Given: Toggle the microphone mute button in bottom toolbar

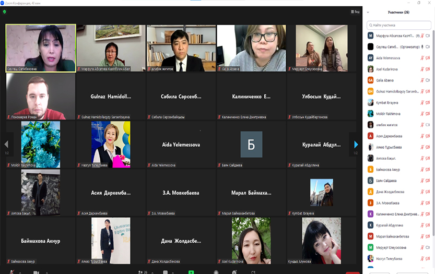Looking at the screenshot, I should coord(10,272).
